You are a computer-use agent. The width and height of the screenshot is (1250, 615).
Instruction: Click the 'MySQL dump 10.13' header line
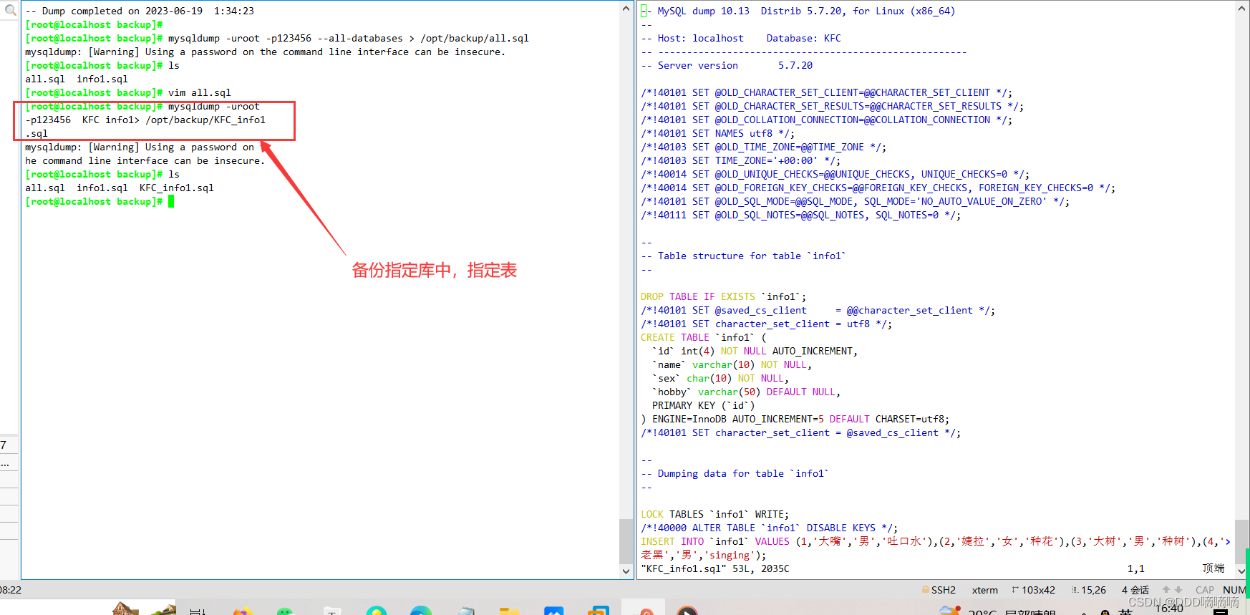[798, 11]
